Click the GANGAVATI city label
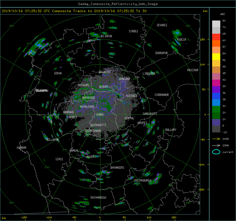 (150, 114)
